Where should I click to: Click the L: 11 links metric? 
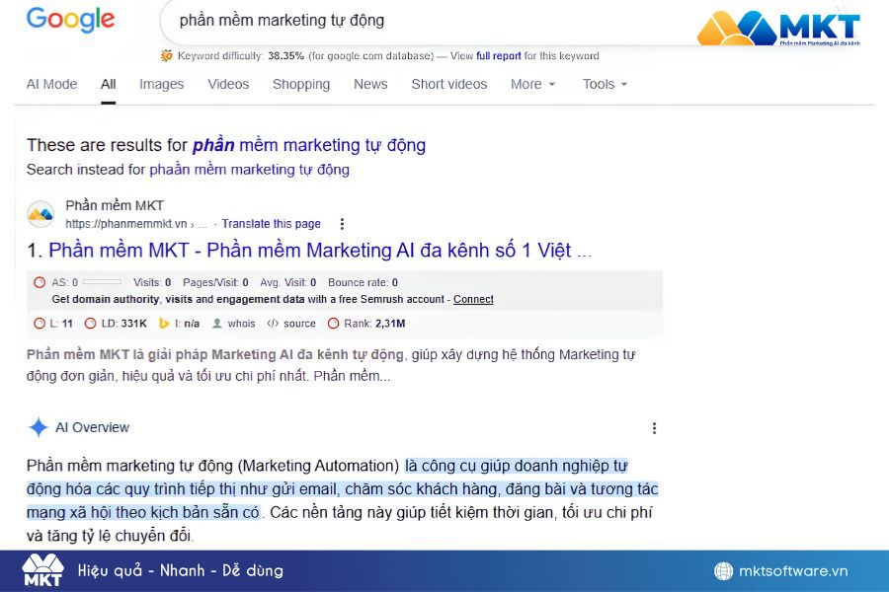tap(53, 324)
